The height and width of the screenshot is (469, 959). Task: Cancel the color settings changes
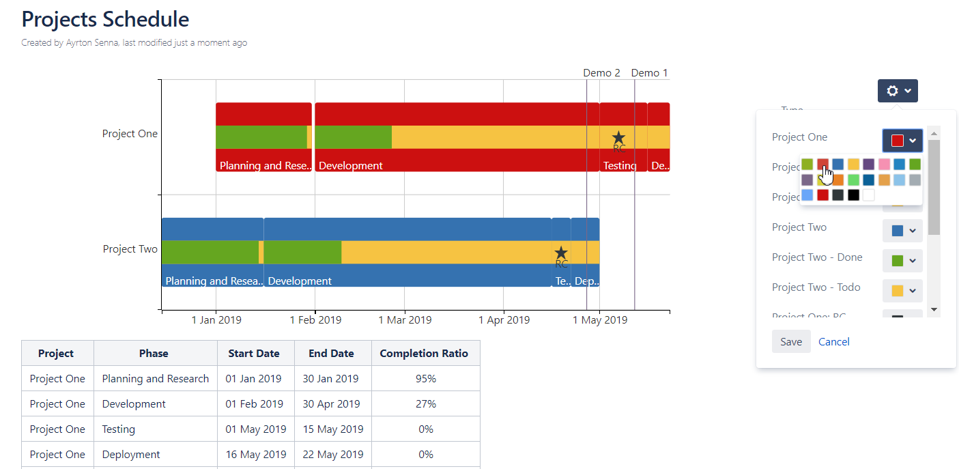coord(834,342)
